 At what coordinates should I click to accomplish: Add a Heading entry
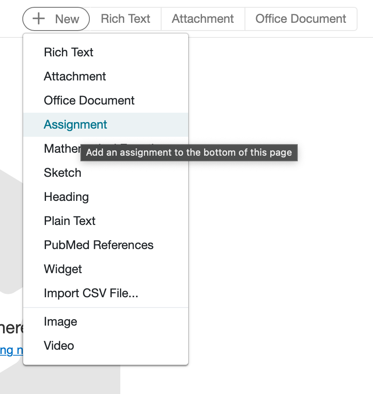(x=66, y=197)
